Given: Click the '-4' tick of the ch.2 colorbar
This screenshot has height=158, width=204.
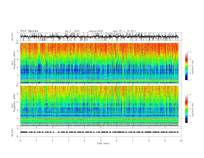Looking at the screenshot, I should (190, 102).
